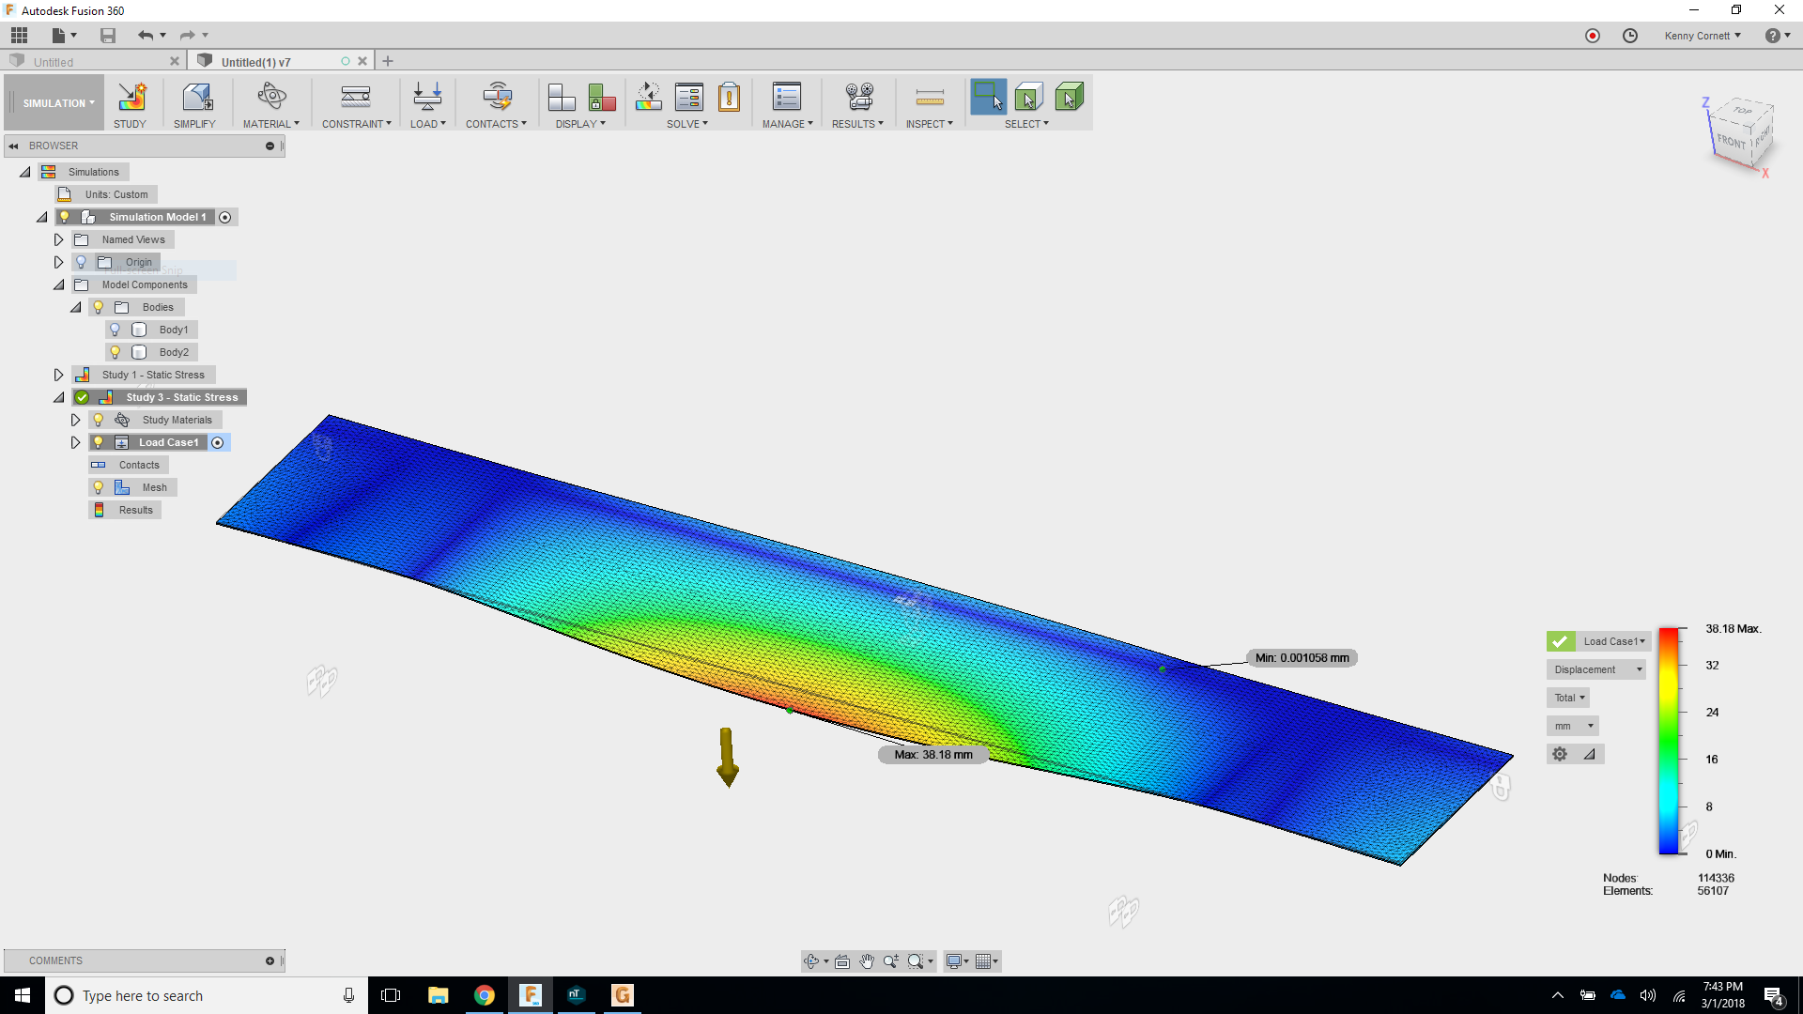Toggle the Mesh visibility lightbulb
1803x1014 pixels.
point(99,486)
